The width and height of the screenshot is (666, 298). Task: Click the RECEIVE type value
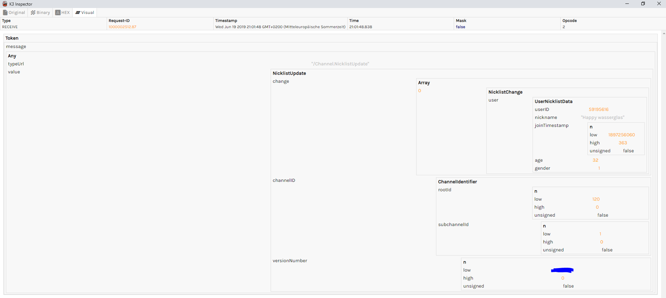(x=10, y=27)
